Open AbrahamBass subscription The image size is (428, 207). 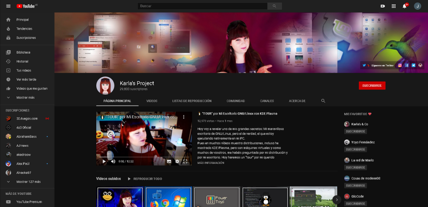(x=27, y=137)
